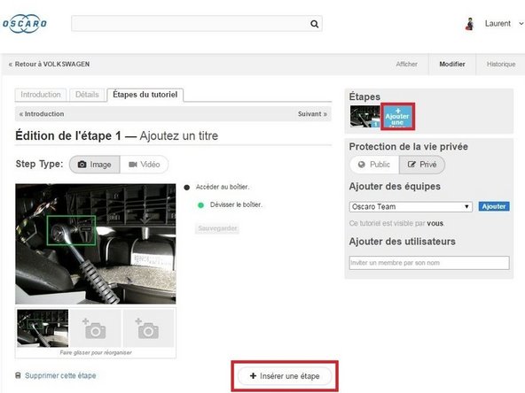525x393 pixels.
Task: Click the Accéder au boîtier text
Action: click(x=223, y=187)
